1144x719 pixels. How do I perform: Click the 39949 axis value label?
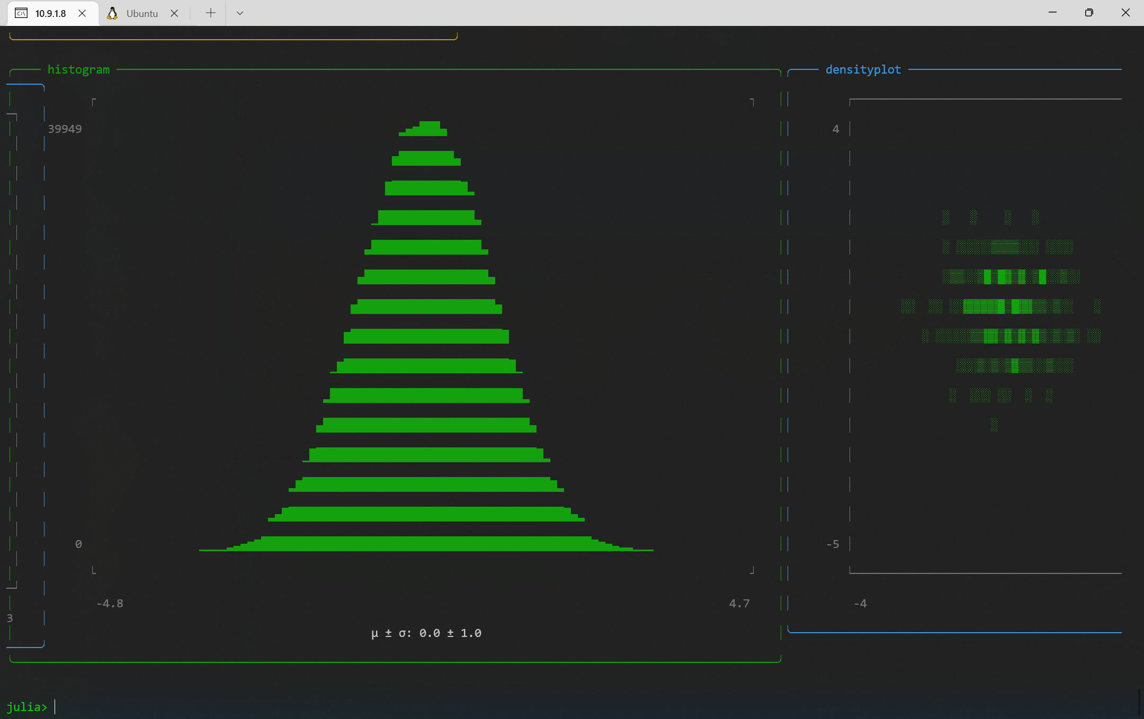click(x=65, y=128)
